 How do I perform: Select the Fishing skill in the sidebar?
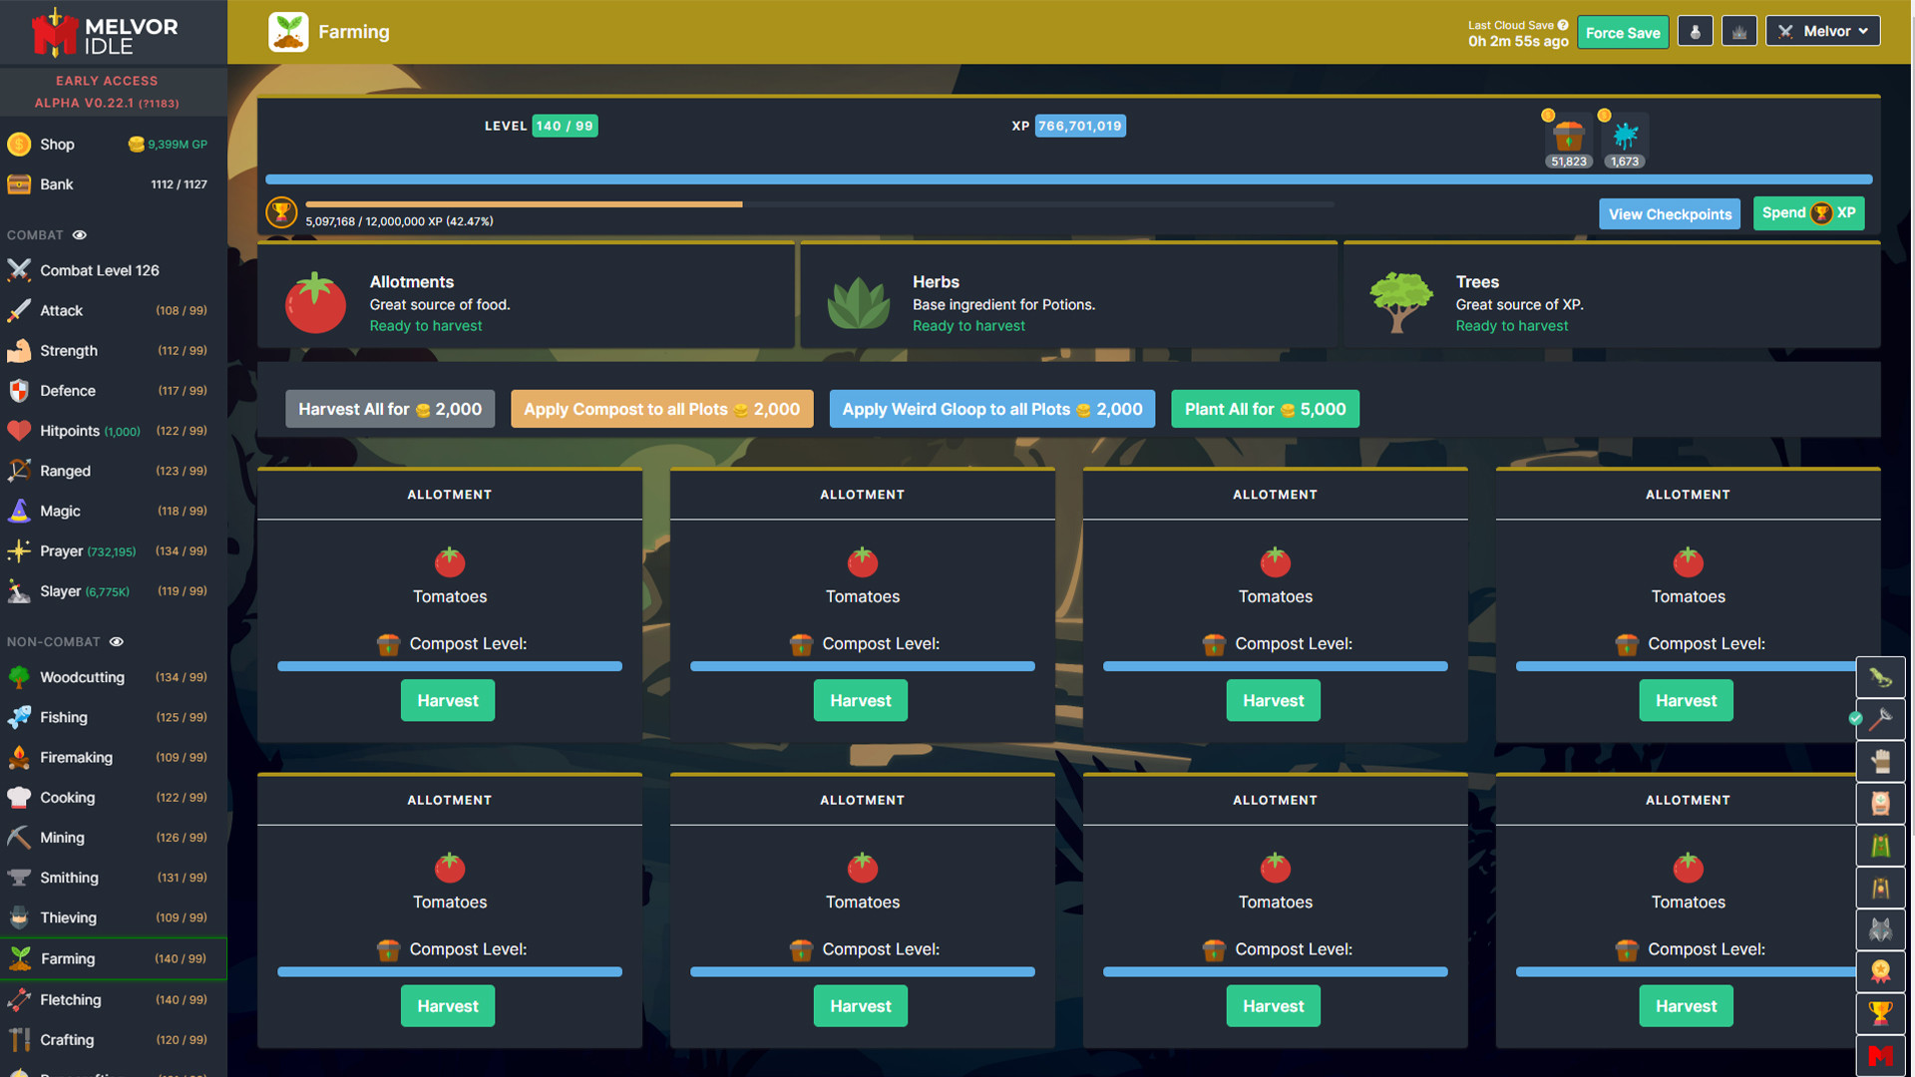(63, 717)
